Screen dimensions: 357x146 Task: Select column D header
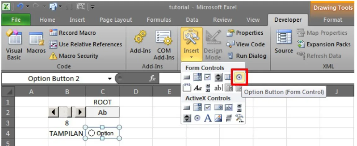click(x=136, y=92)
